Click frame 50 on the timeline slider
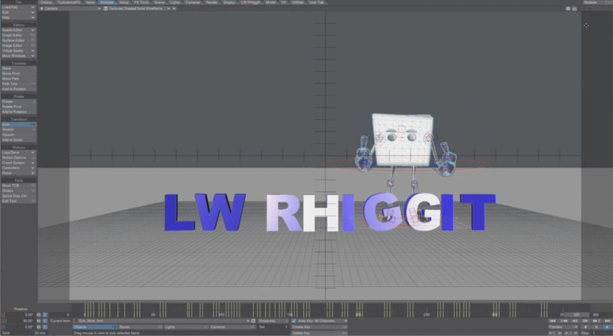This screenshot has height=336, width=613. 153,315
